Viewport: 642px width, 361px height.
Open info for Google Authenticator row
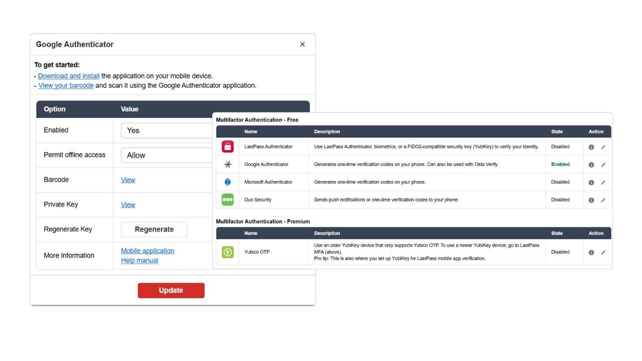click(591, 164)
